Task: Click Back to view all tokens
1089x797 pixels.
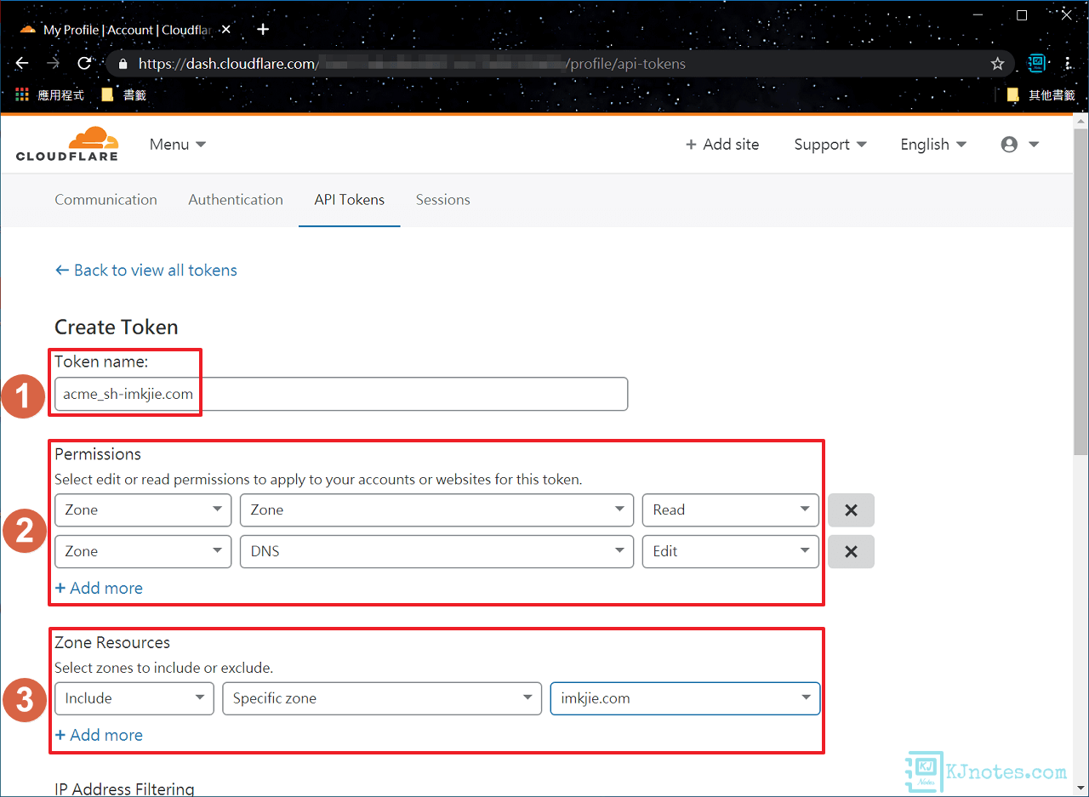Action: tap(145, 270)
